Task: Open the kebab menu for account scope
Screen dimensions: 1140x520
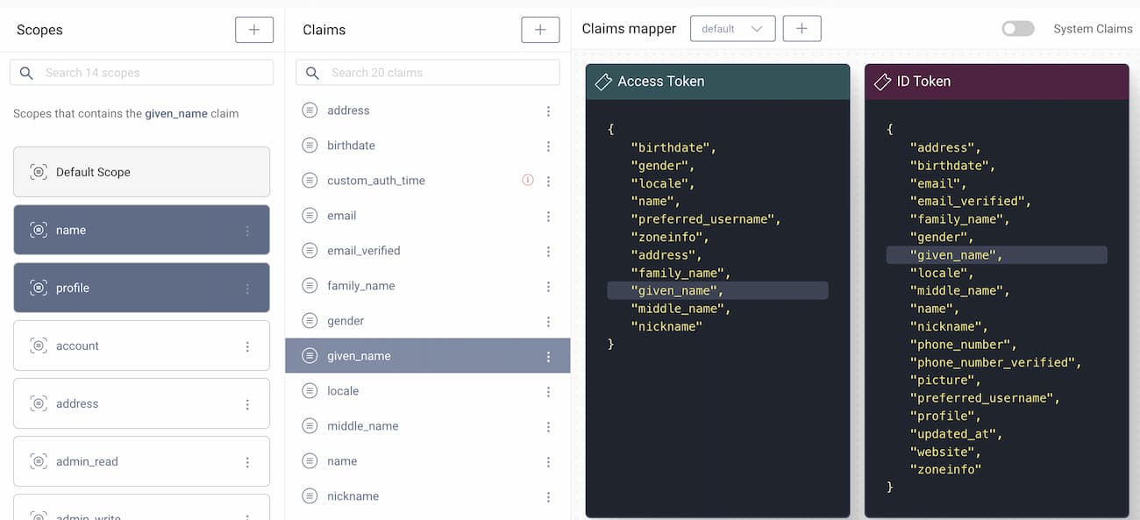Action: pos(247,346)
